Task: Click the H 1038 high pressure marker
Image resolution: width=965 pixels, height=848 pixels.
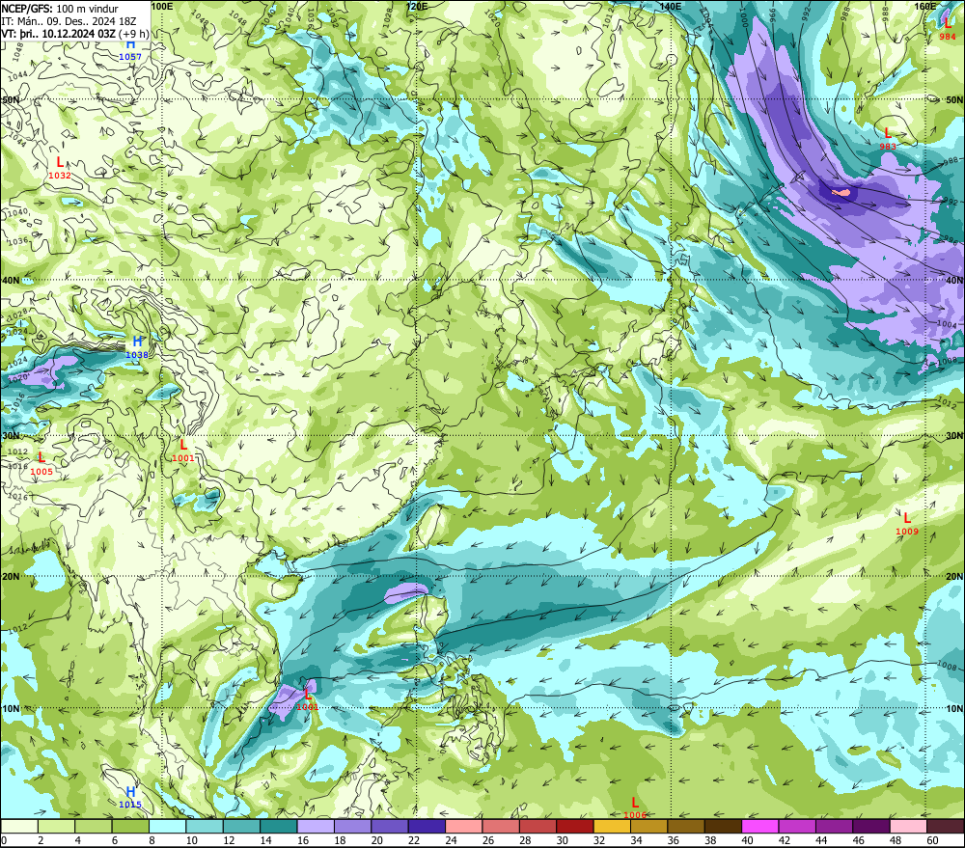Action: tap(137, 347)
